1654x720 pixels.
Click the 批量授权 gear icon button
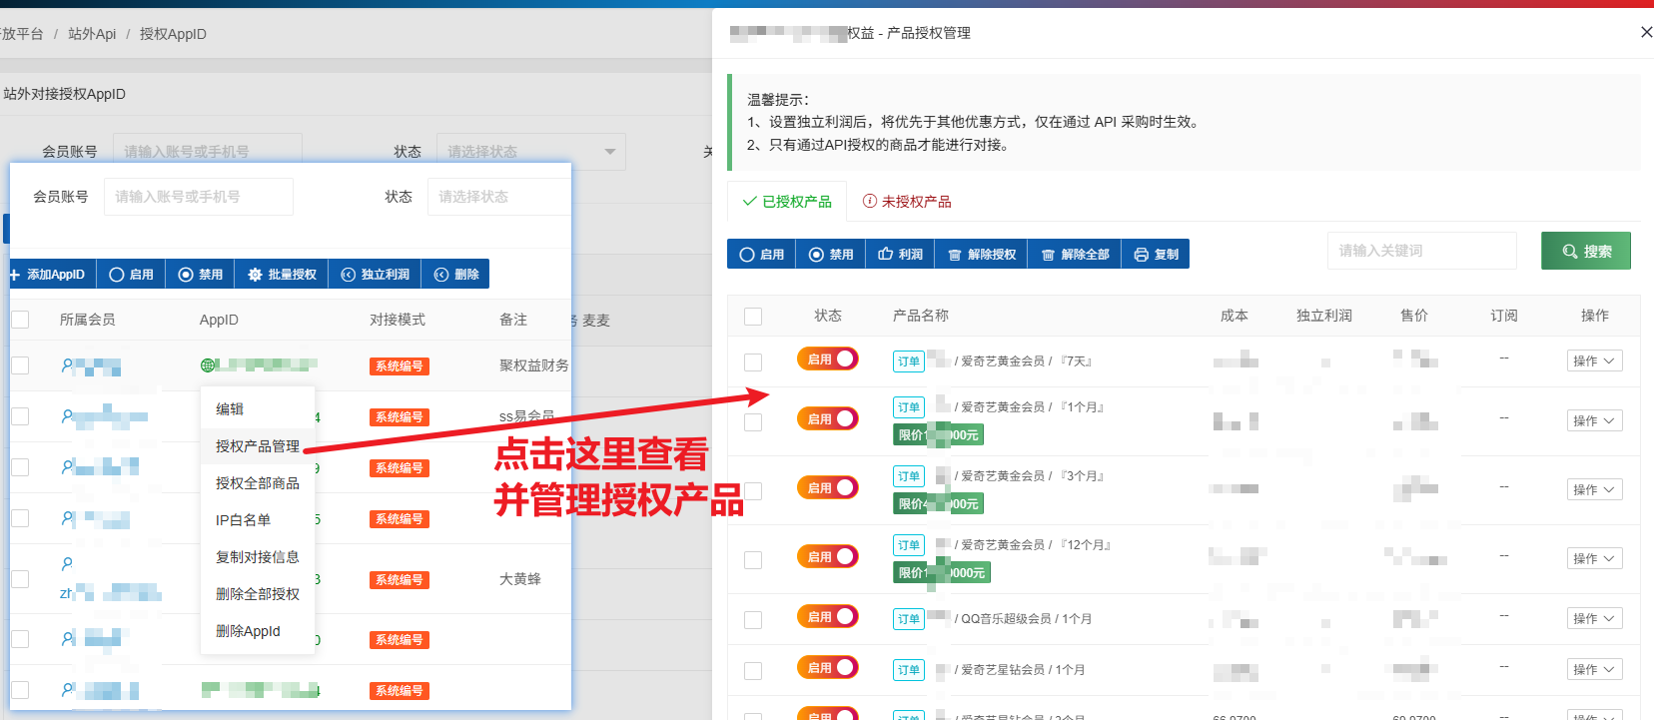coord(282,275)
